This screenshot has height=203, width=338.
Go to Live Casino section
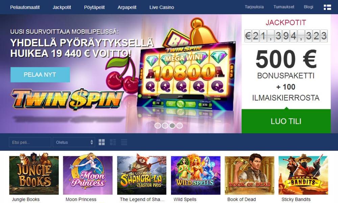162,7
